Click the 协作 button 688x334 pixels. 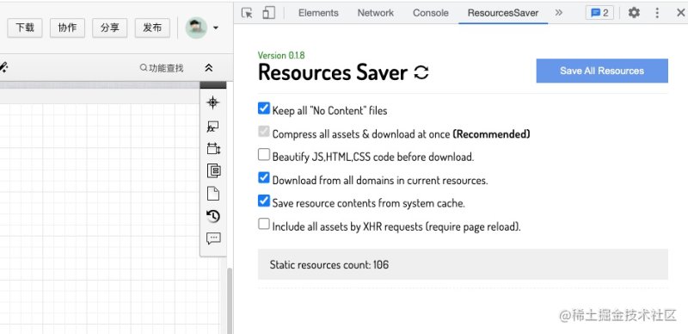tap(67, 28)
